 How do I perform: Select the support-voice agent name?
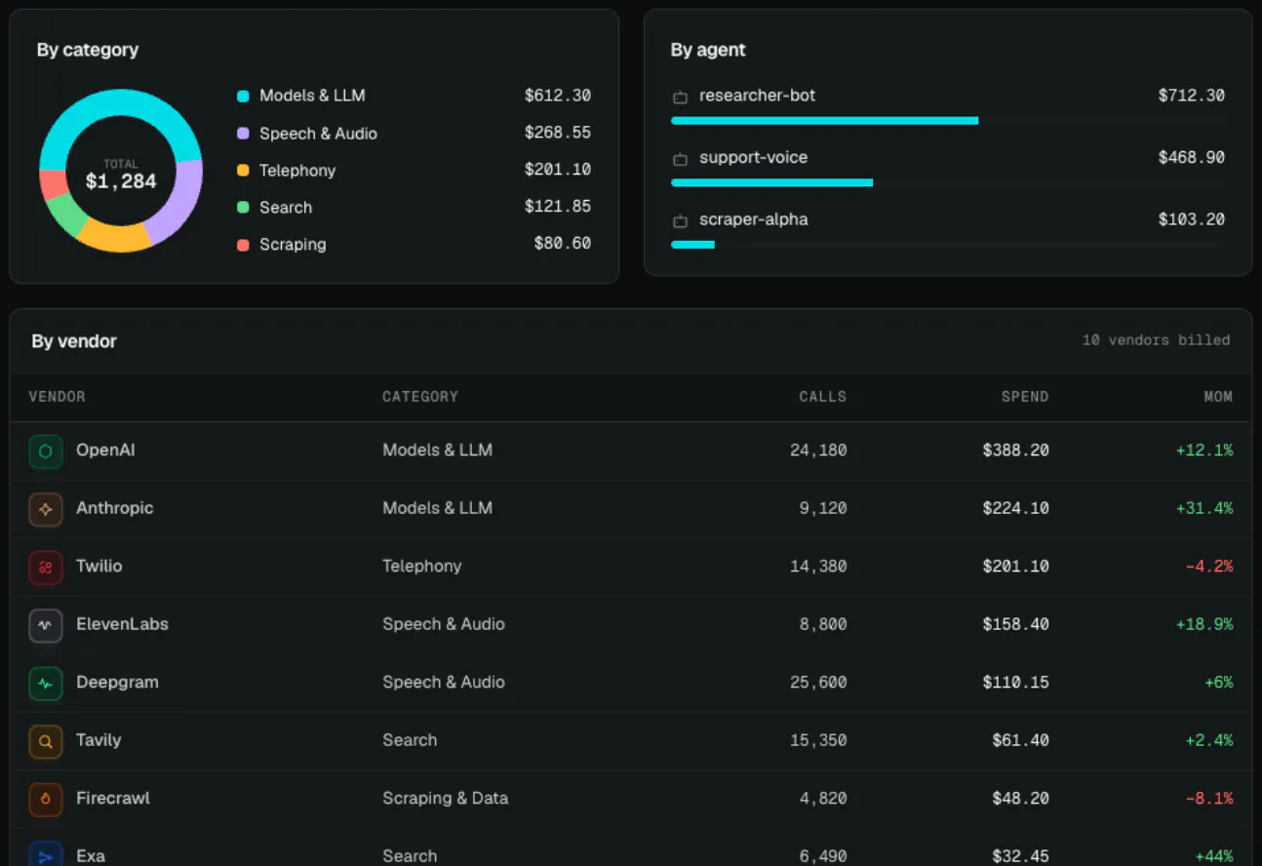(x=754, y=157)
